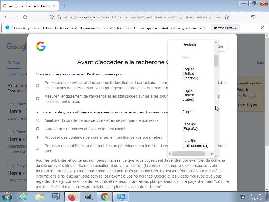269x202 pixels.
Task: Select the 'youtjbe us - Recherche Google' tab
Action: [29, 6]
